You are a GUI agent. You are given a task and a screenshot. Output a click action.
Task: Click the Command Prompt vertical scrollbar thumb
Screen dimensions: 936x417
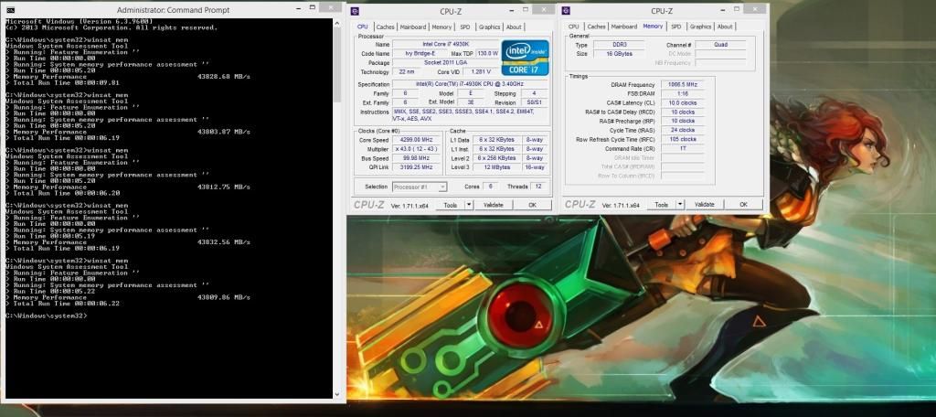pos(337,65)
